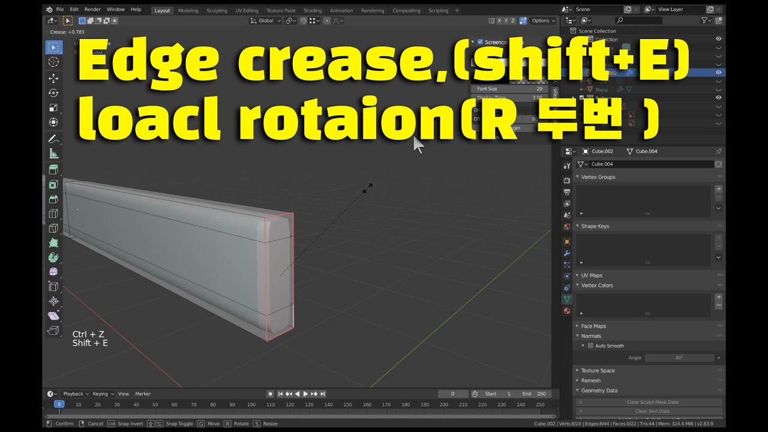Switch to the Sculpting workspace tab
Viewport: 768px width, 432px height.
pyautogui.click(x=217, y=10)
